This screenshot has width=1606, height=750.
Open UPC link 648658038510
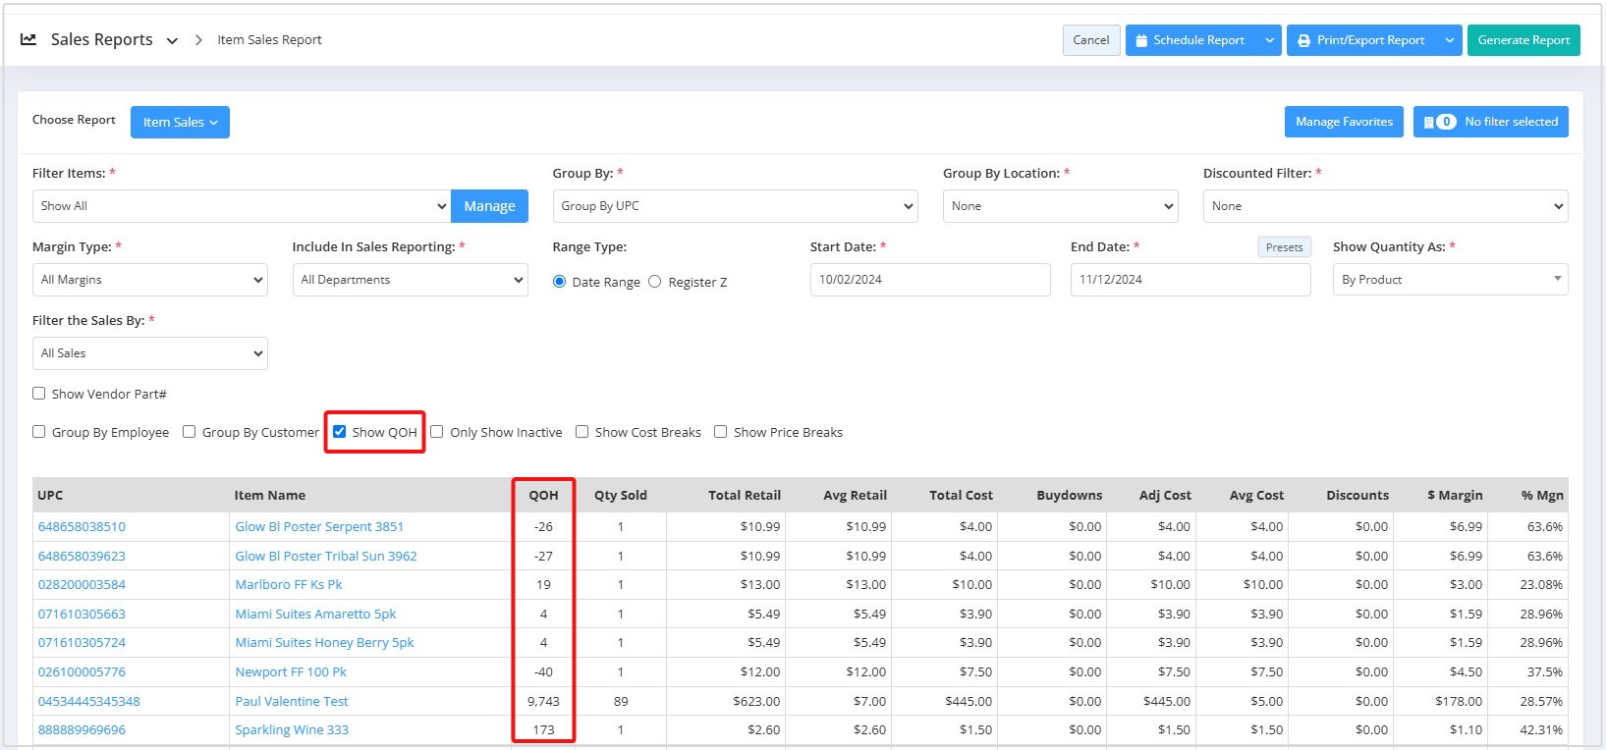pos(82,527)
